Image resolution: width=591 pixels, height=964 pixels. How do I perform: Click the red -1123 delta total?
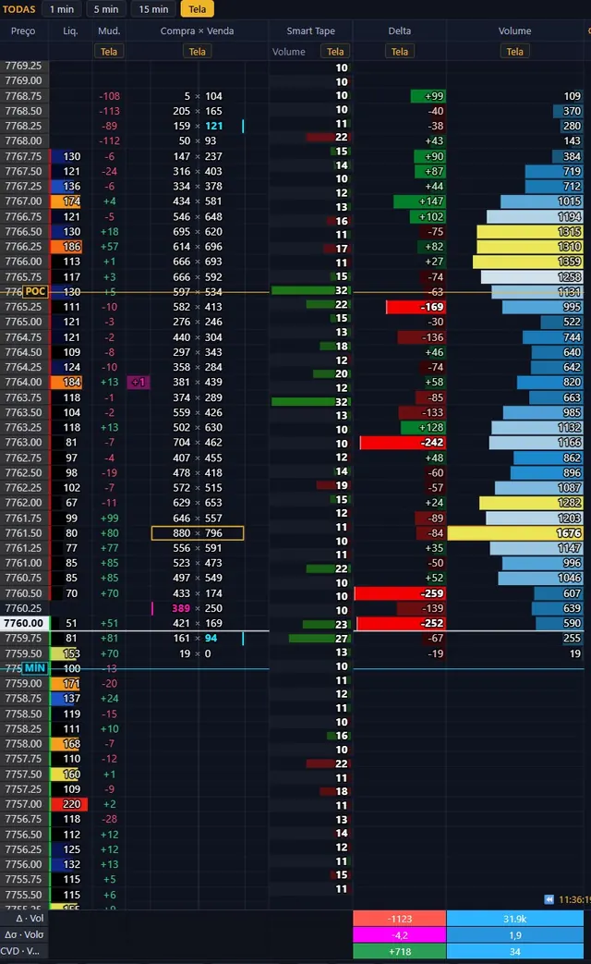pyautogui.click(x=399, y=919)
